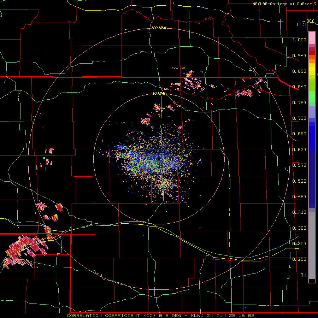The width and height of the screenshot is (318, 318).
Task: Click the DCC label above the legend
Action: 310,21
